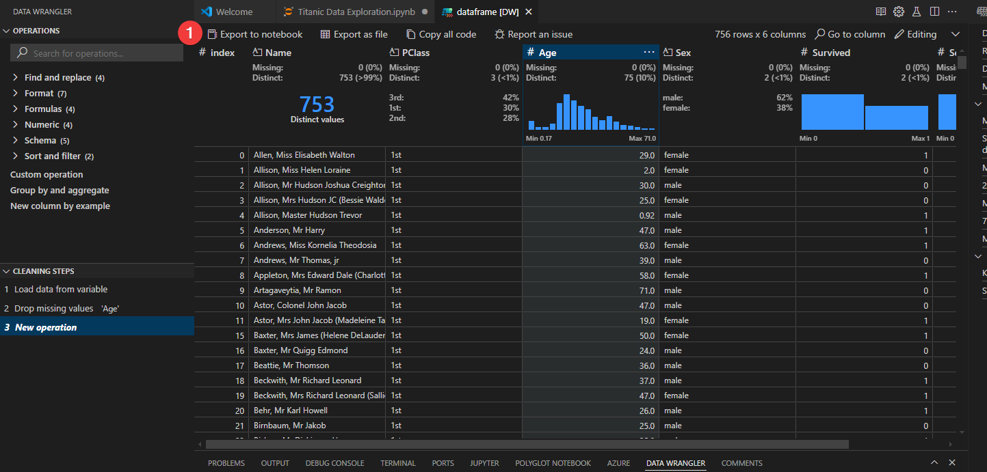Open the Age column options menu
Image resolution: width=987 pixels, height=472 pixels.
(648, 52)
